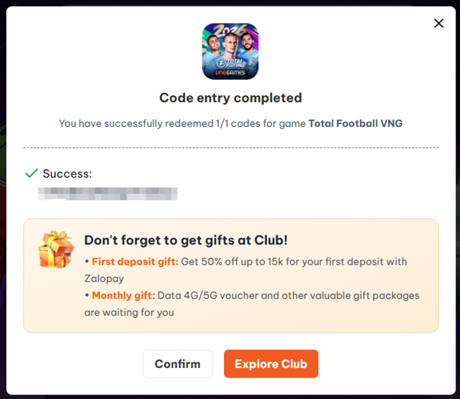Click the Total Football game icon
The width and height of the screenshot is (460, 399).
[230, 51]
